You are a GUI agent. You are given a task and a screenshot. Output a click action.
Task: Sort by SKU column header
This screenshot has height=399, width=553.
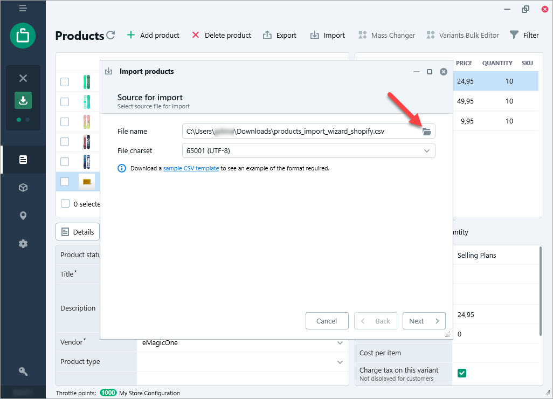click(527, 63)
